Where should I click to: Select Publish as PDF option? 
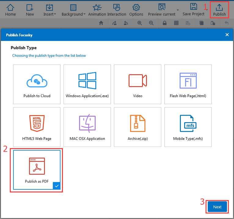[x=37, y=170]
